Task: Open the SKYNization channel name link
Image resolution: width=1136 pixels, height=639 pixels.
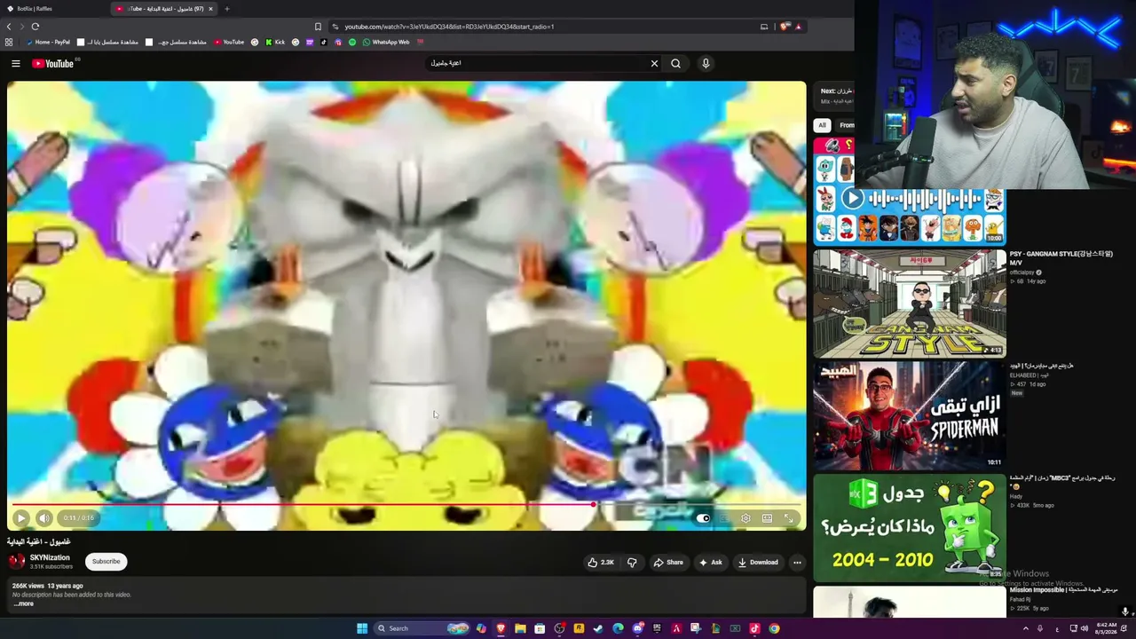Action: [50, 557]
